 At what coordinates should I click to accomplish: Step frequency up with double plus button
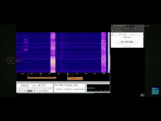point(45,88)
